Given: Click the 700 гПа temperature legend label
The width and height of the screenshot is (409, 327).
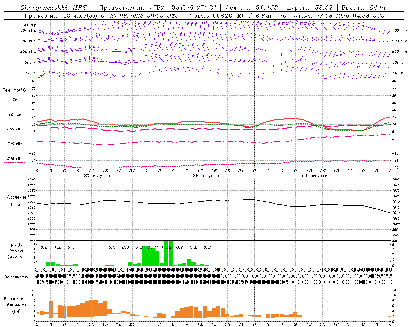Looking at the screenshot, I should 15,144.
